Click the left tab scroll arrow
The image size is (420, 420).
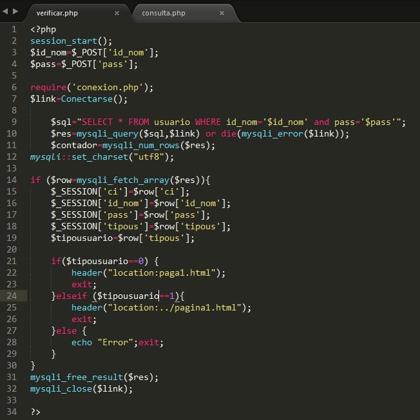pyautogui.click(x=6, y=12)
